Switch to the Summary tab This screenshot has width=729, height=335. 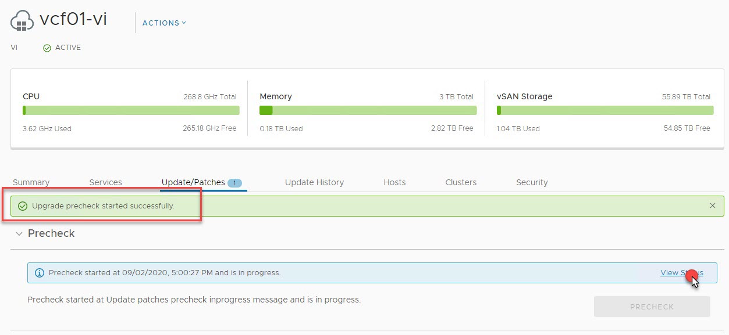click(31, 182)
